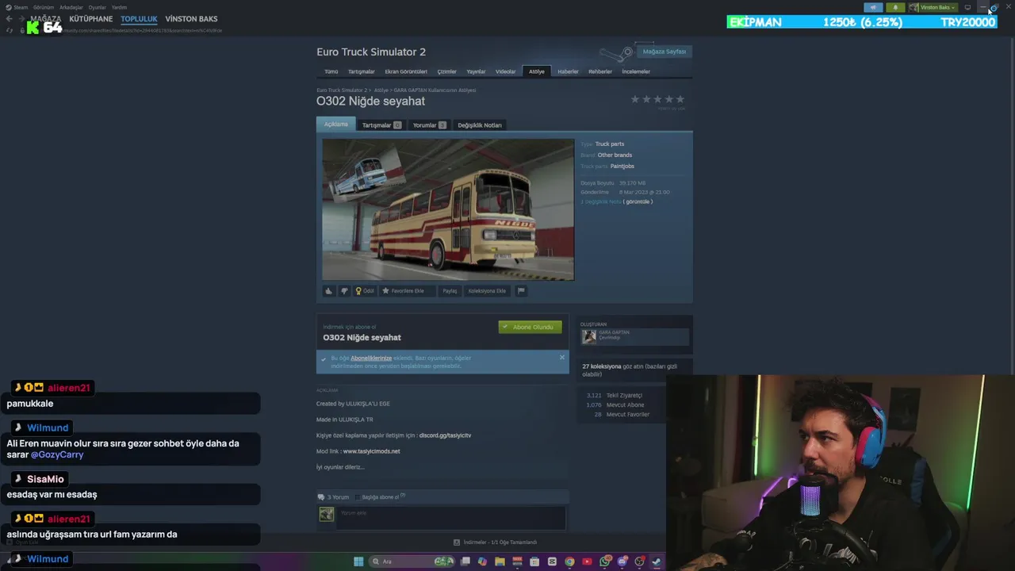Tick the Başlığa abone ol checkbox
The width and height of the screenshot is (1015, 571).
[x=358, y=497]
